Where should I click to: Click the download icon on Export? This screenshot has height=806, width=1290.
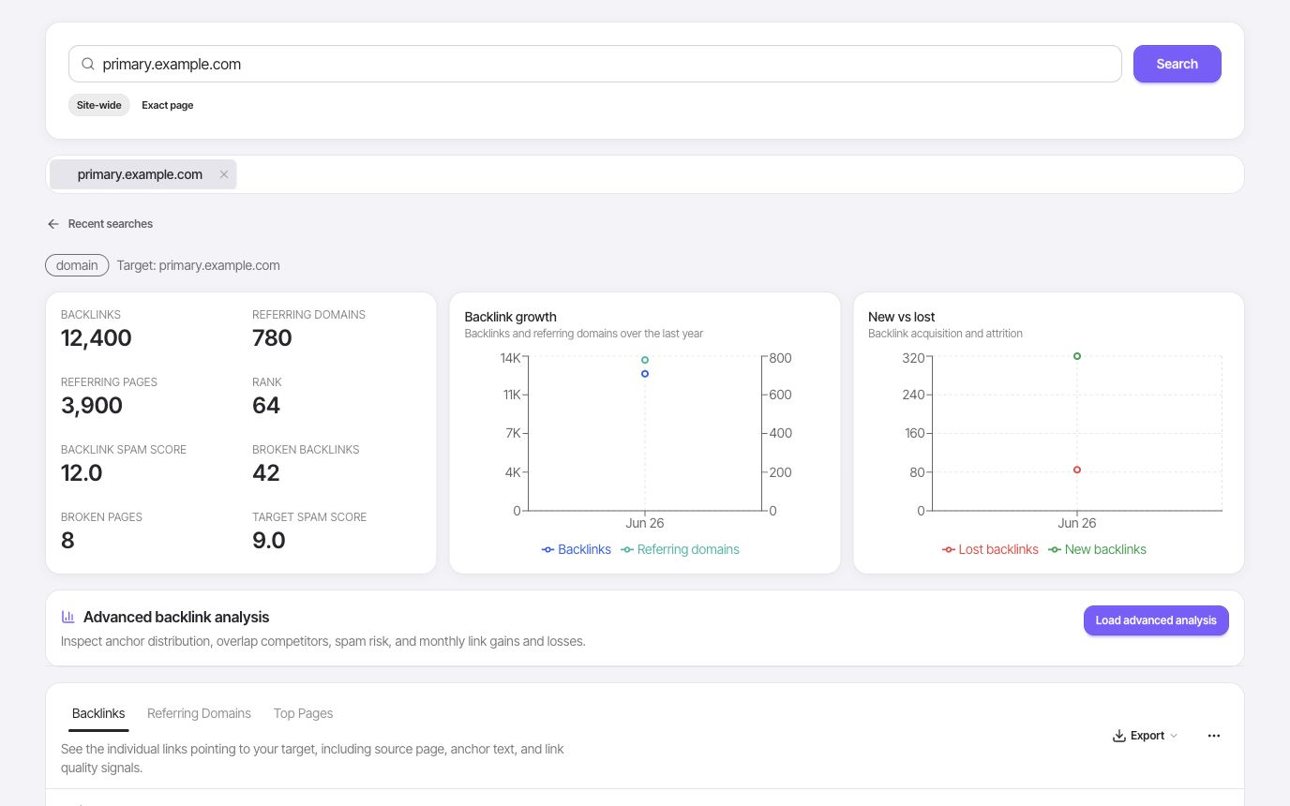pyautogui.click(x=1118, y=736)
